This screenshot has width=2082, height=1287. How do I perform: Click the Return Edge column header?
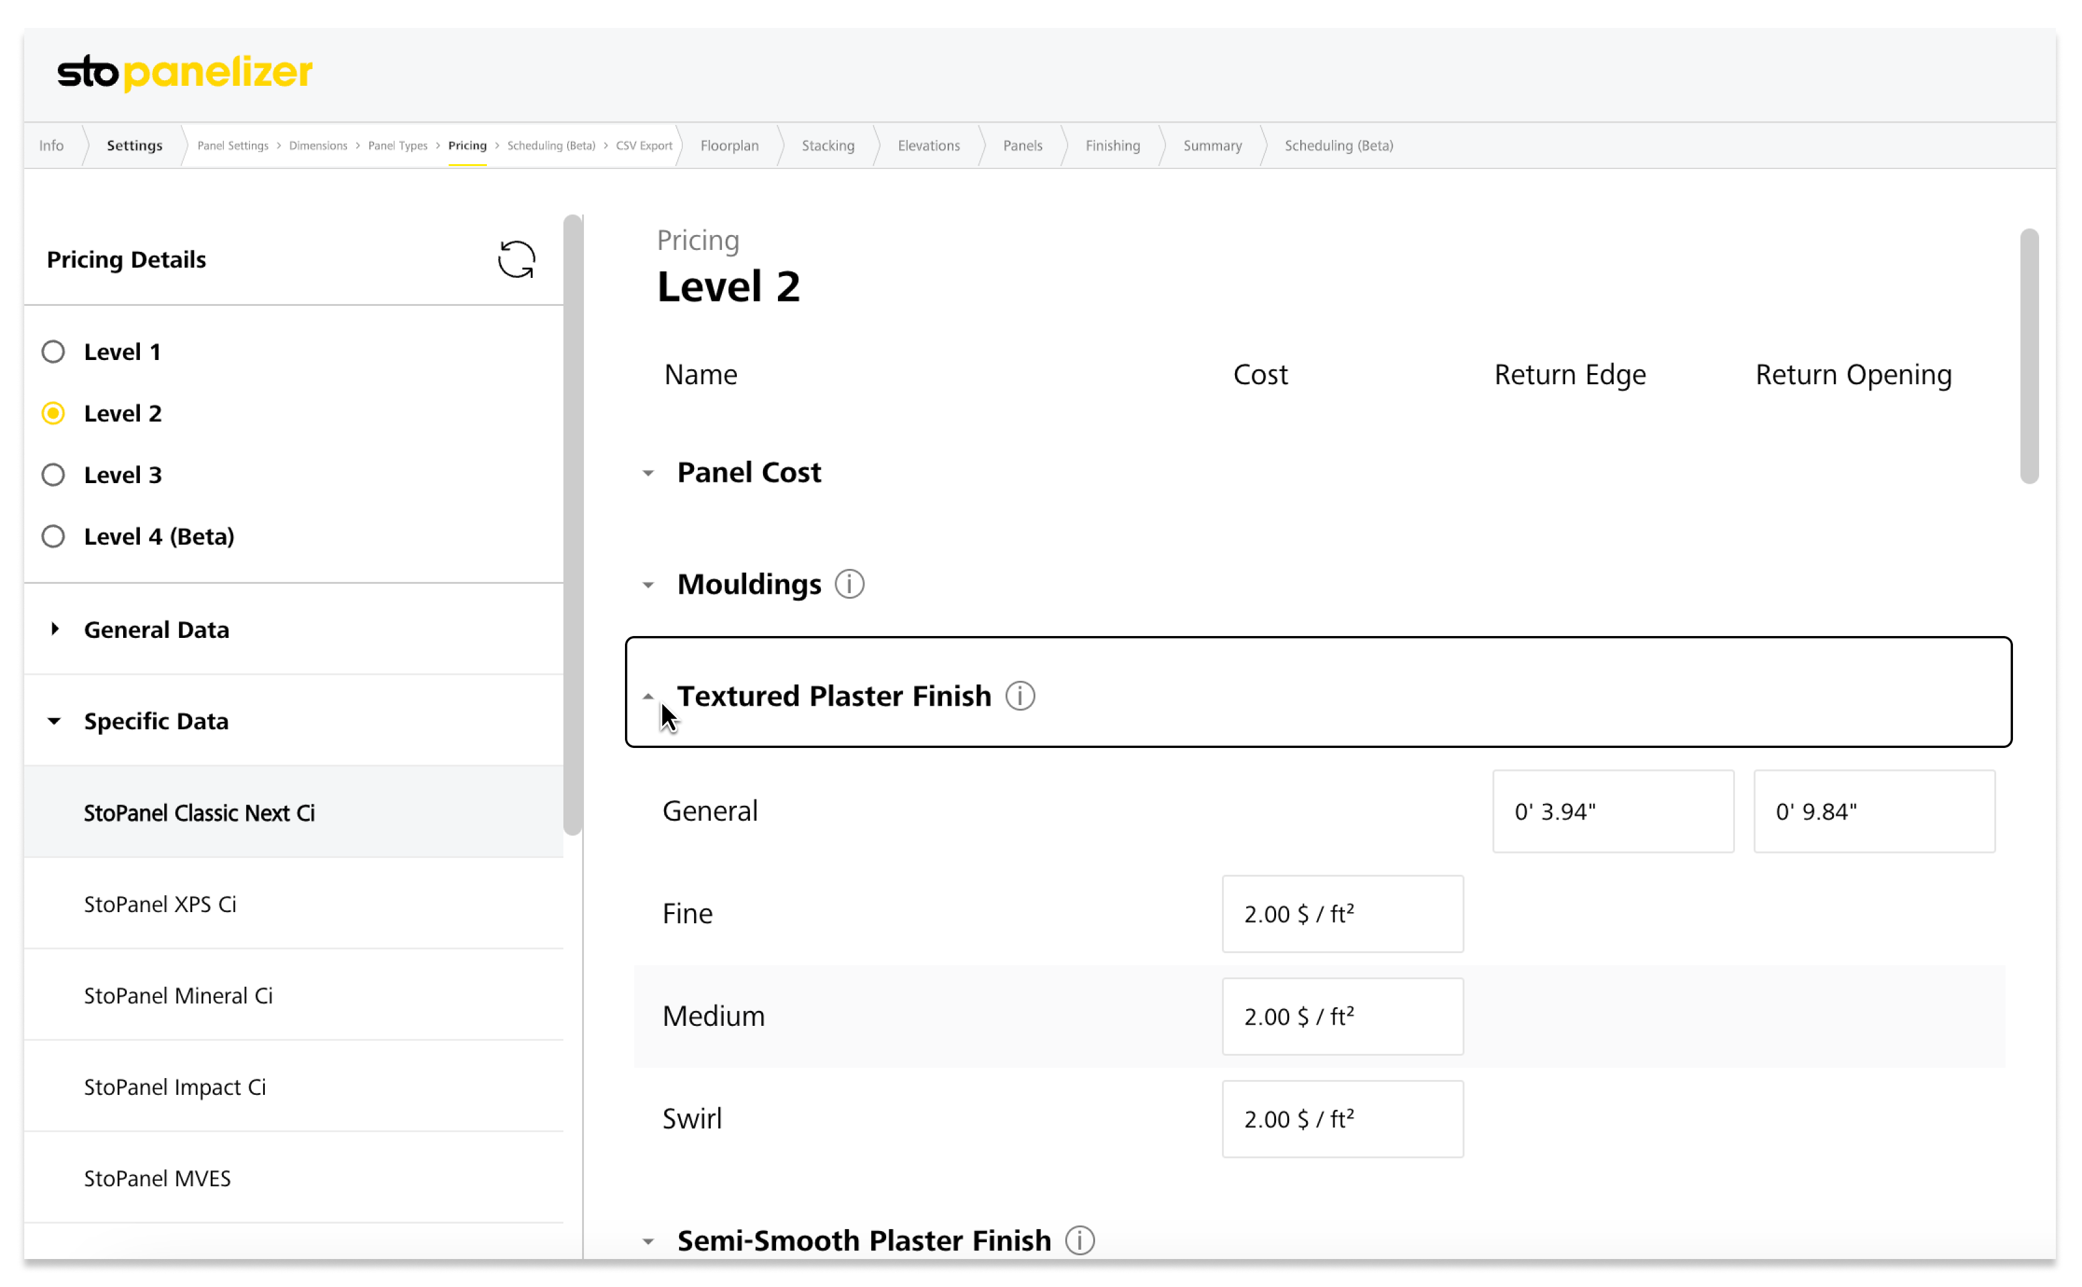pyautogui.click(x=1570, y=376)
